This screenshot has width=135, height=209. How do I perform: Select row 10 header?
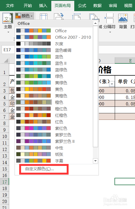[5, 136]
